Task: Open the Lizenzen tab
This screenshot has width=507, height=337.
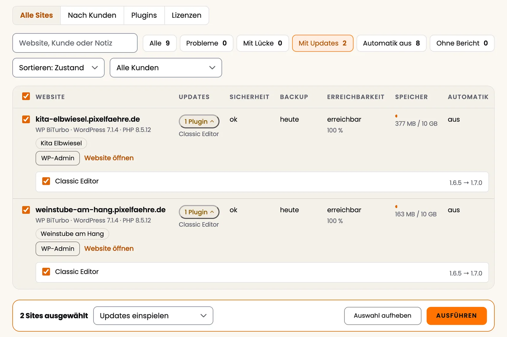Action: pyautogui.click(x=186, y=15)
